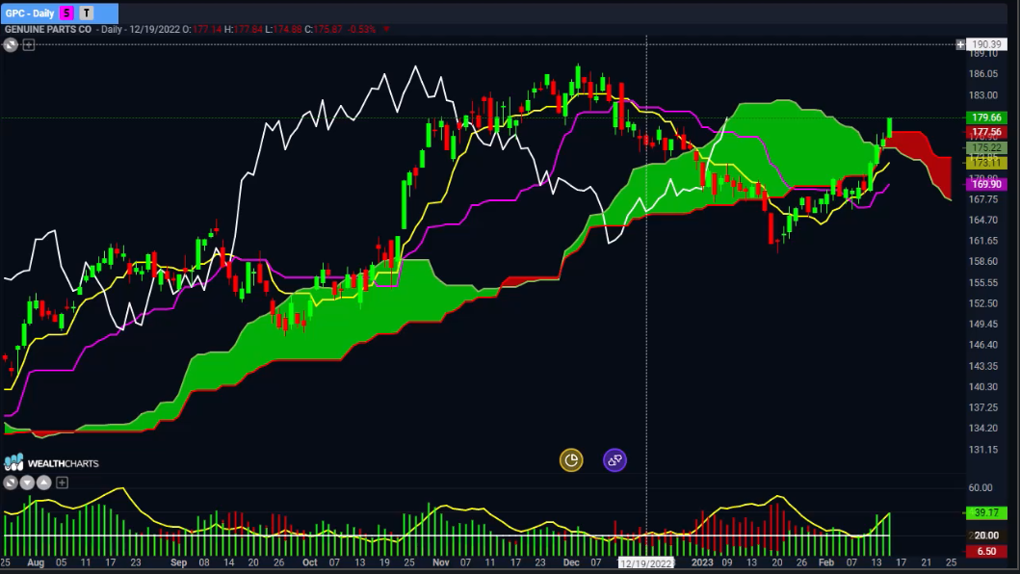Click the H:177.84 high price value
Image resolution: width=1020 pixels, height=574 pixels.
coord(244,29)
